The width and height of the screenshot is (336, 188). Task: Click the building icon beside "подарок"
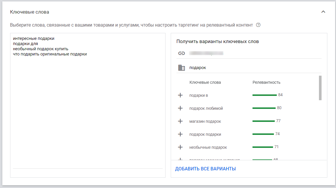(181, 68)
